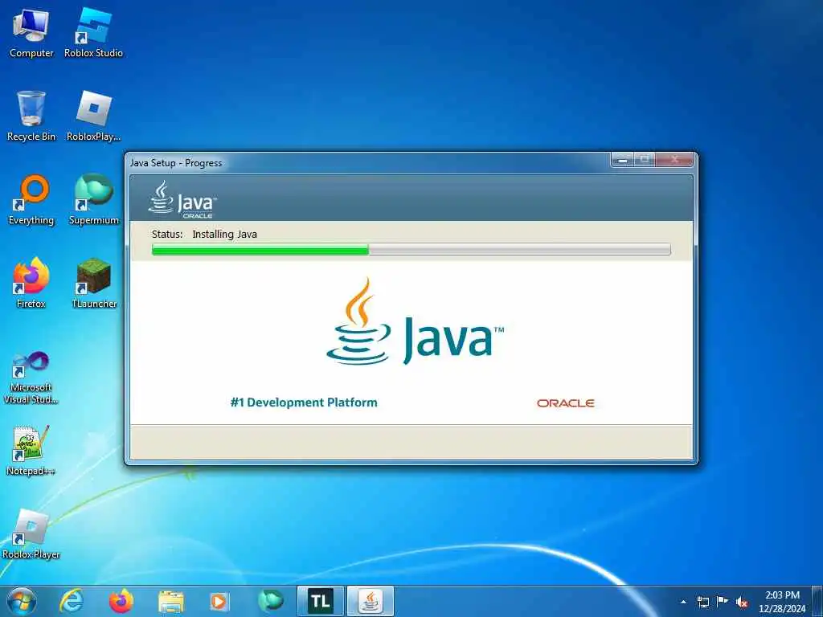The height and width of the screenshot is (617, 823).
Task: Open Firefox from the taskbar
Action: 121,601
